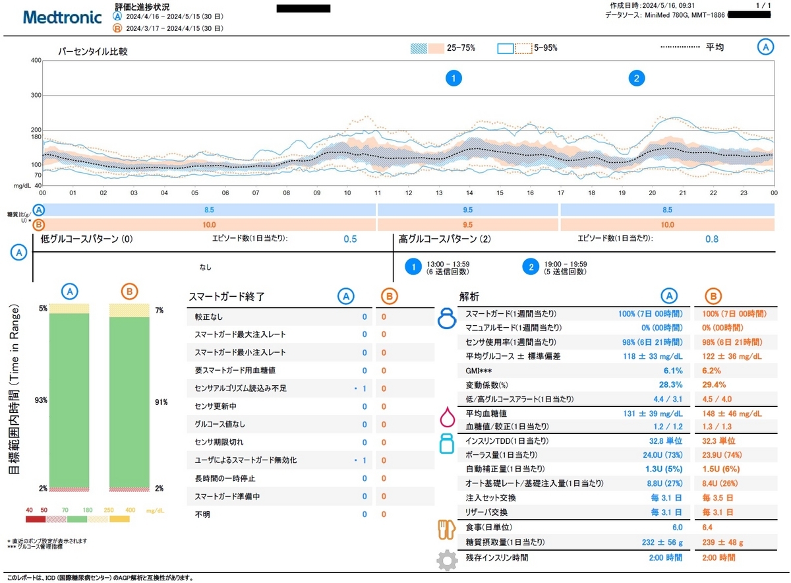The height and width of the screenshot is (583, 791).
Task: Click the insulin pump SmartGuard icon
Action: point(448,320)
